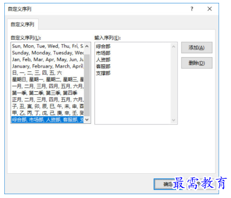This screenshot has height=198, width=231.
Task: Click the help question mark icon
Action: pos(192,9)
